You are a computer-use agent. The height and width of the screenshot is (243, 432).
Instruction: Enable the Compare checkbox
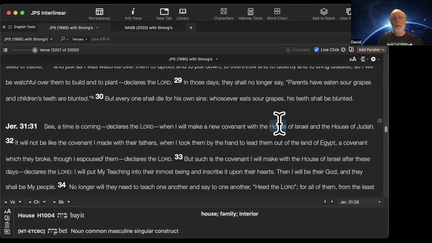288,50
